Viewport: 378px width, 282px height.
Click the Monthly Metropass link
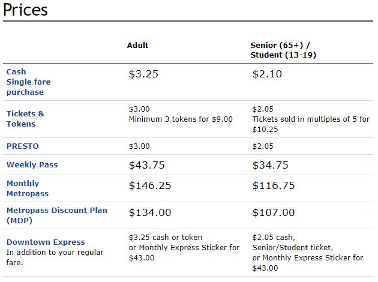[x=27, y=188]
